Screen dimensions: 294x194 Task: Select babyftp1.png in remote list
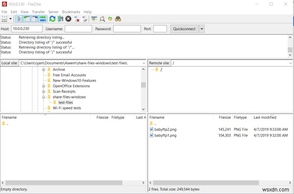pos(165,135)
